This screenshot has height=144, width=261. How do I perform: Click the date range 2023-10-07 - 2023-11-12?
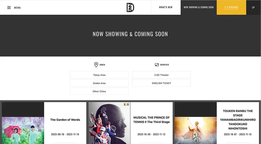coord(238,135)
